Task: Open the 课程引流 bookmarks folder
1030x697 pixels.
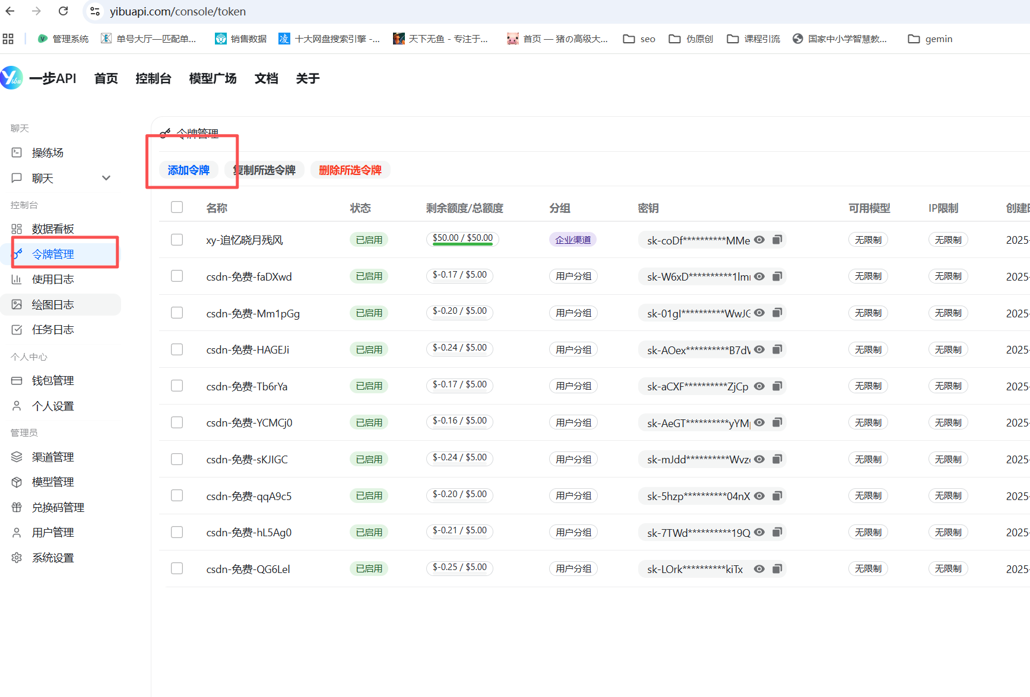Action: tap(754, 39)
